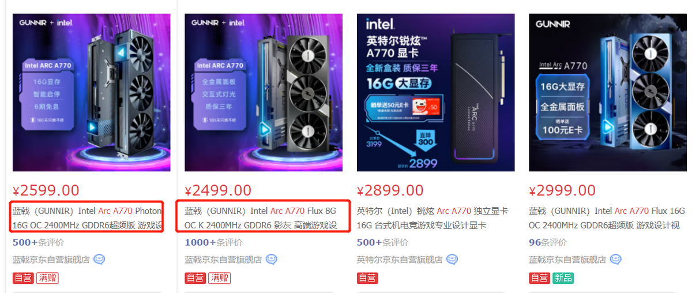Visit 英特尔京东自营旗舰店 store link
Viewport: 692px width, 293px height.
pyautogui.click(x=400, y=260)
